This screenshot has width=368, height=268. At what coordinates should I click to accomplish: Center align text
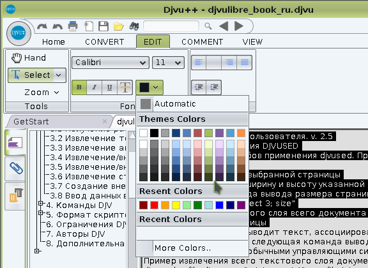(214, 63)
